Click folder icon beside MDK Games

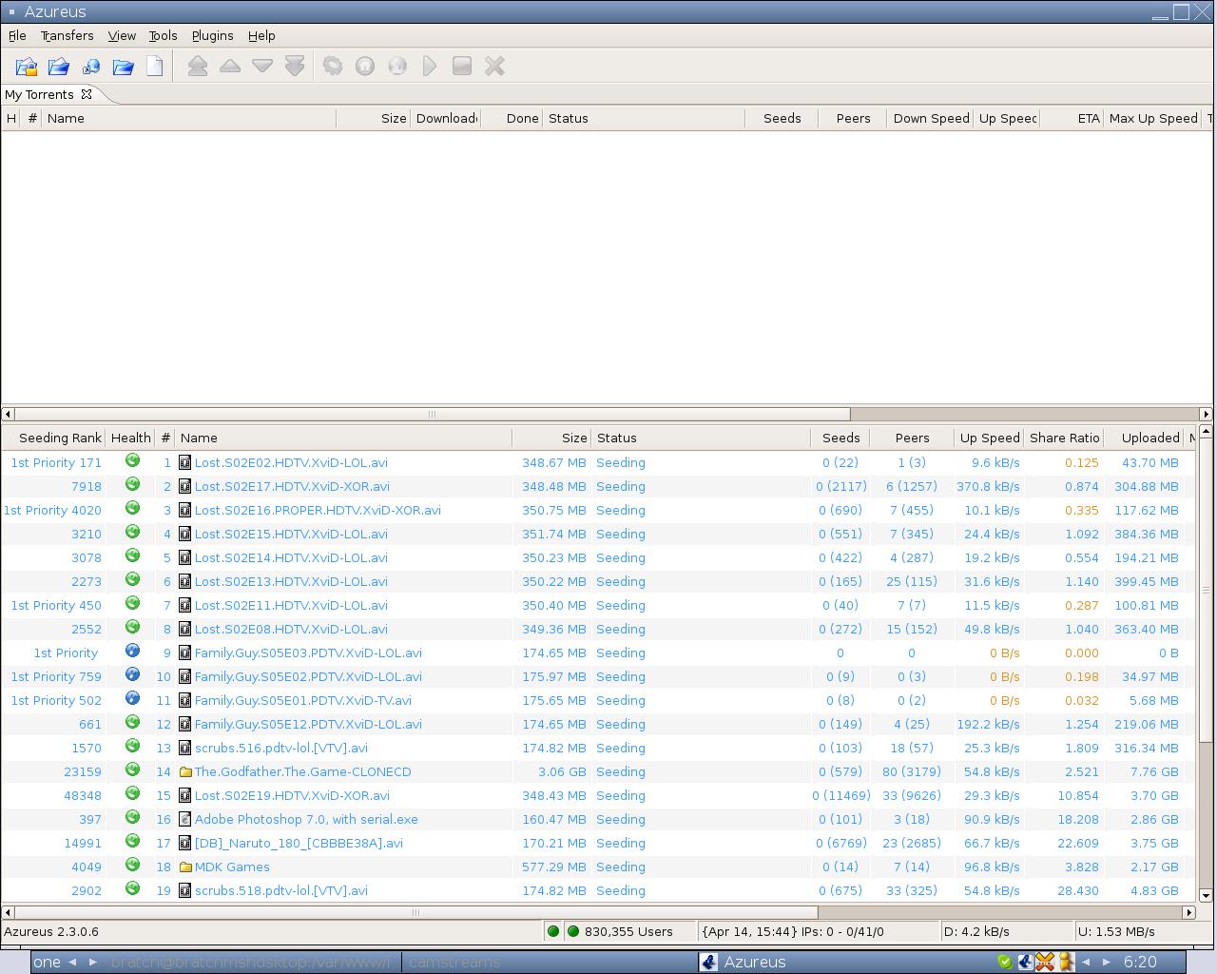(185, 867)
